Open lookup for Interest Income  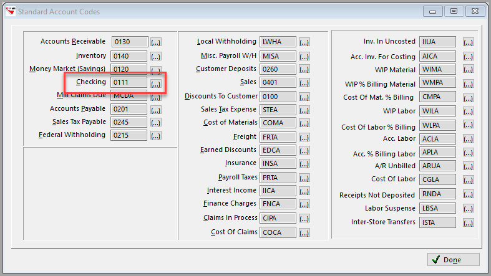pos(304,191)
